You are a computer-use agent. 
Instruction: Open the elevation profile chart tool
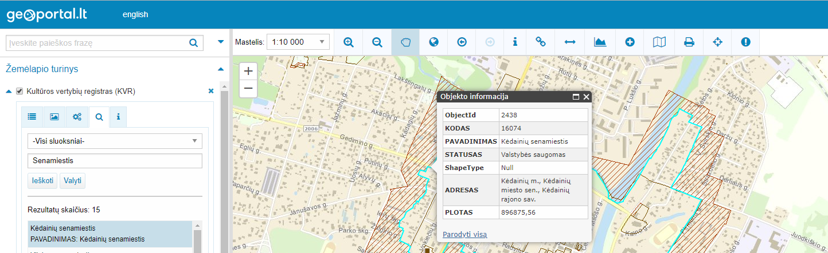click(x=600, y=42)
